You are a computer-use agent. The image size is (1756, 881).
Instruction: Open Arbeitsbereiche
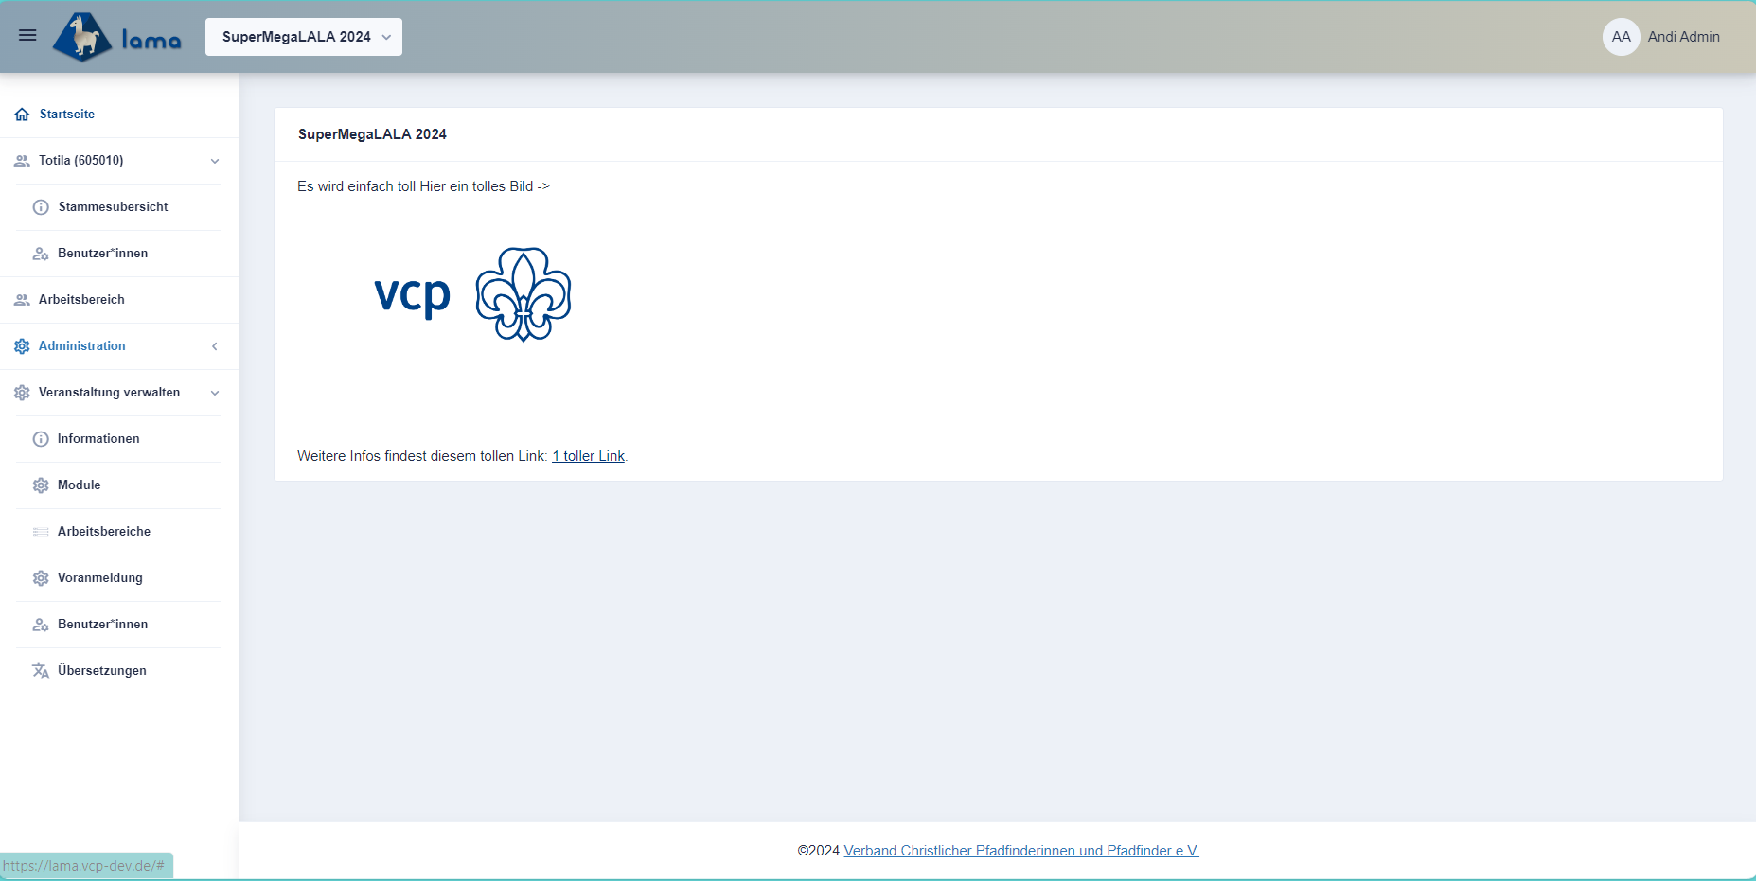(104, 532)
